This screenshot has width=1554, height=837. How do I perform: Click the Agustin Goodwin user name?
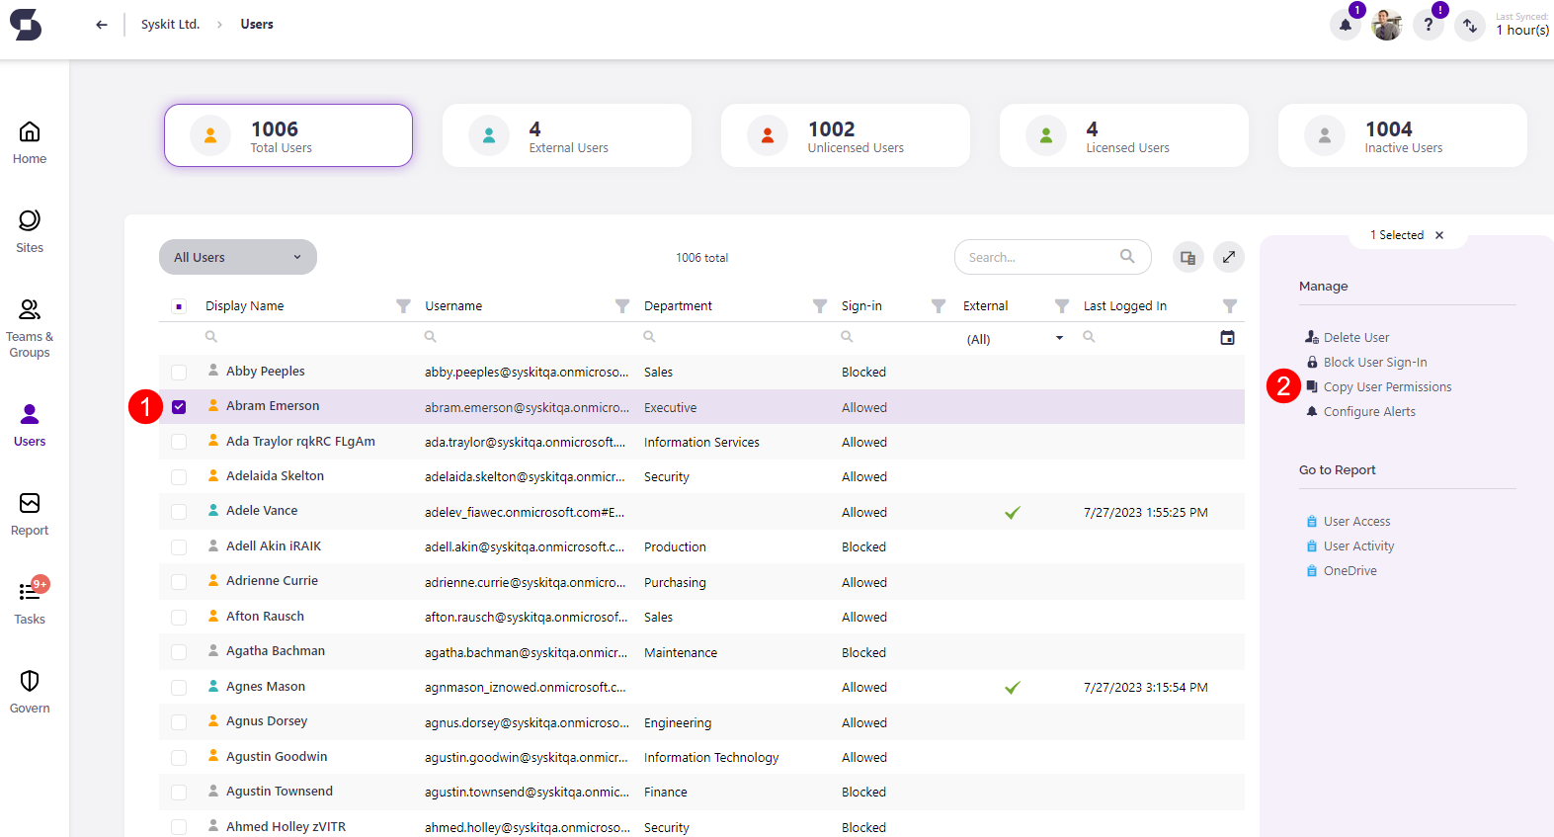(x=277, y=756)
